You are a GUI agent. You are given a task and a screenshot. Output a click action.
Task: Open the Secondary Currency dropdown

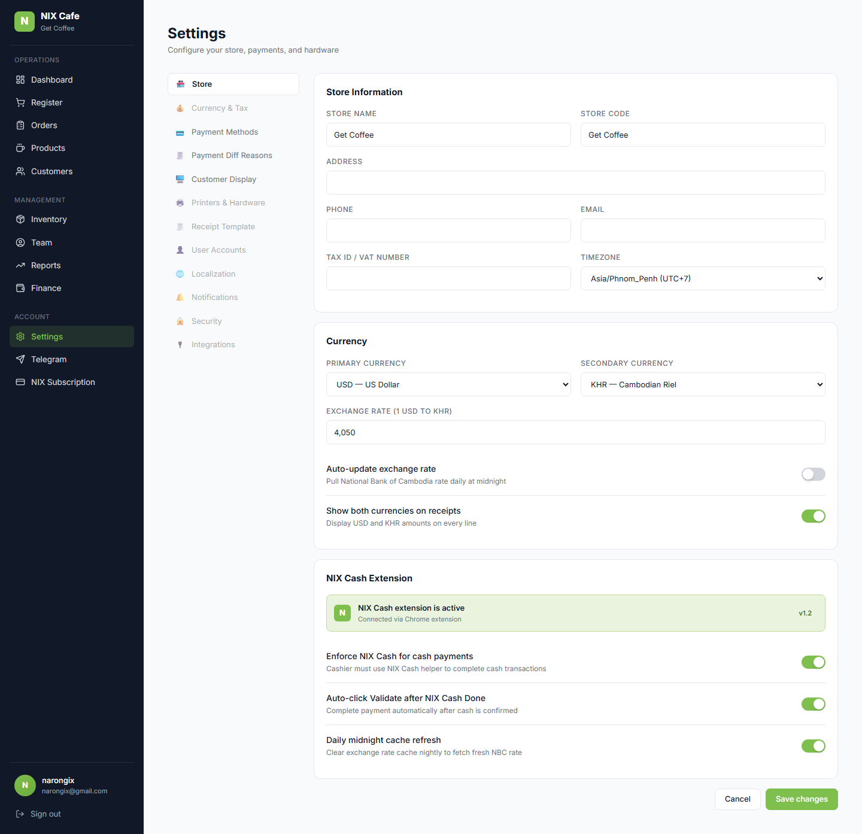(x=702, y=384)
